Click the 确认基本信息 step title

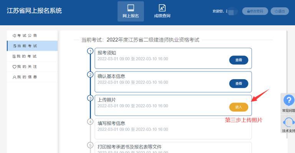click(111, 76)
